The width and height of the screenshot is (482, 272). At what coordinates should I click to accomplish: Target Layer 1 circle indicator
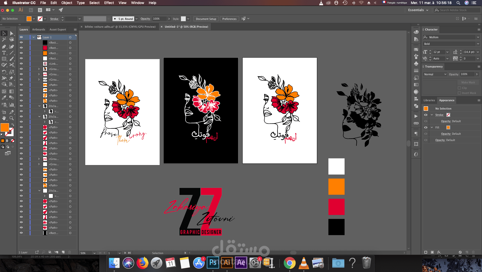[x=70, y=37]
